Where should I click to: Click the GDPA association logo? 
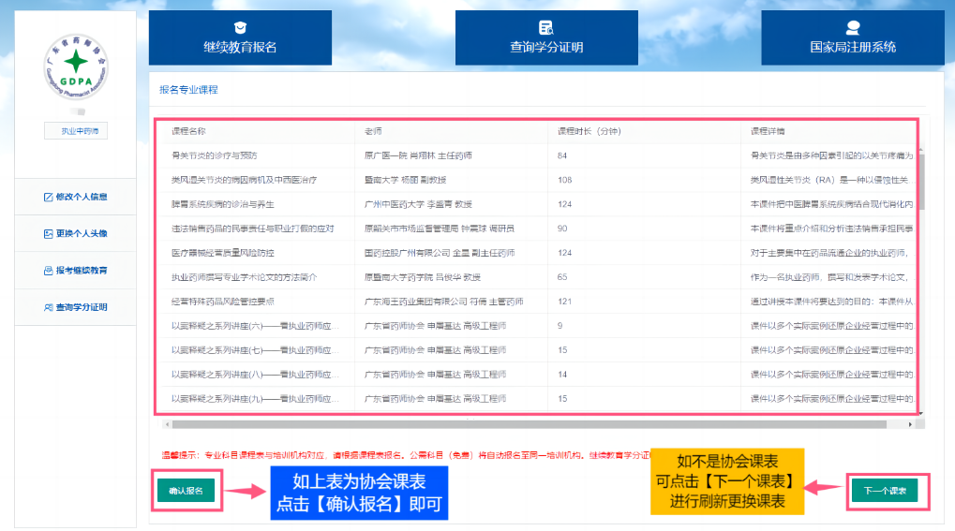[76, 68]
